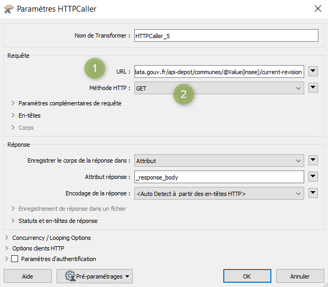Expand Statuts et en-têtes de réponse
This screenshot has height=287, width=328.
(13, 220)
